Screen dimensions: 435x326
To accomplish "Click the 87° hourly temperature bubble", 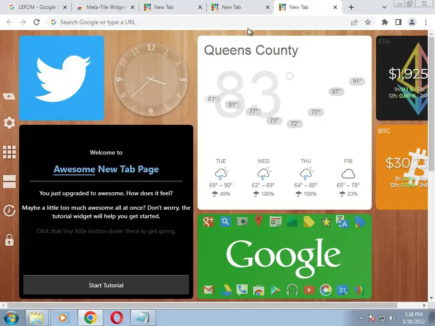I will tap(336, 92).
